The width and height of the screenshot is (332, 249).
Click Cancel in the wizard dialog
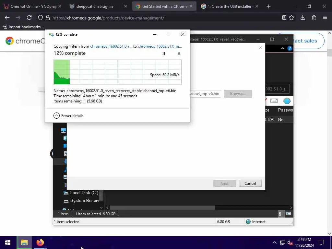coord(250,184)
